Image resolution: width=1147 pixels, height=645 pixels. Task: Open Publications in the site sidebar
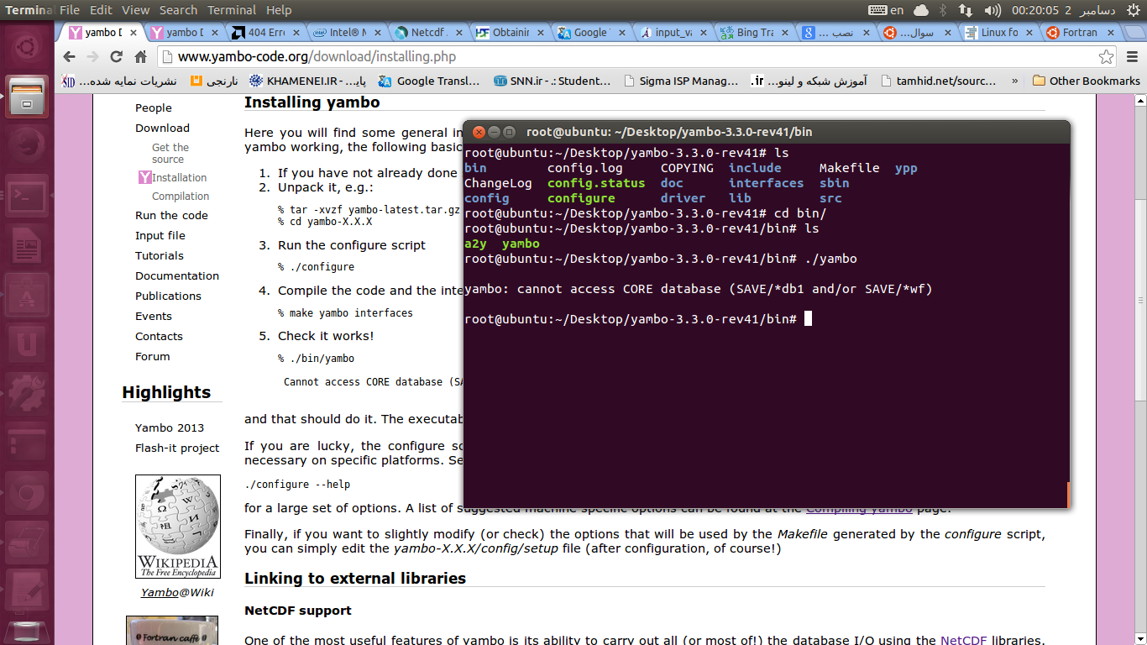coord(168,296)
